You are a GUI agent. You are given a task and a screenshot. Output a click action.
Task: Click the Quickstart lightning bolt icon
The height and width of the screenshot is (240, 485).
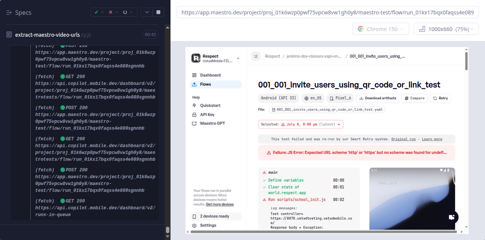coord(194,105)
